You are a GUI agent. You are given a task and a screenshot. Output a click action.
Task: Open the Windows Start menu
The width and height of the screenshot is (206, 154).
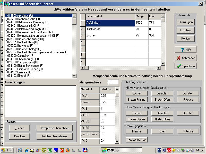(x=7, y=150)
